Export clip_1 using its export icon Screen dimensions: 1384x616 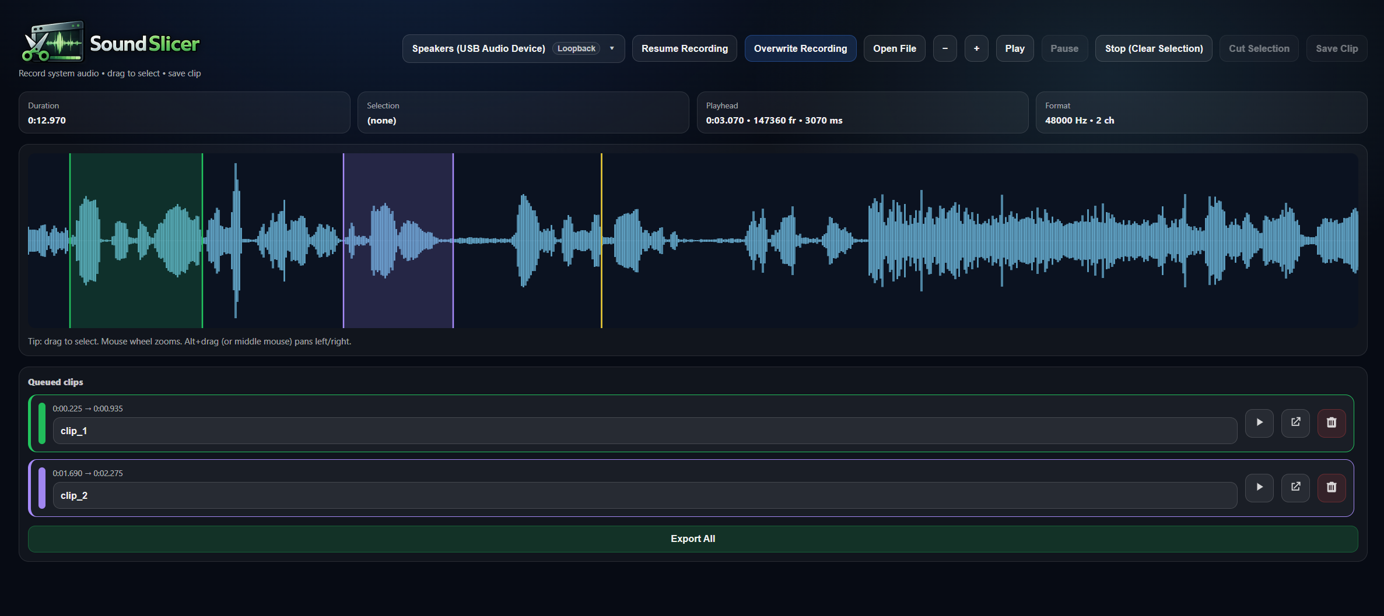[x=1295, y=423]
